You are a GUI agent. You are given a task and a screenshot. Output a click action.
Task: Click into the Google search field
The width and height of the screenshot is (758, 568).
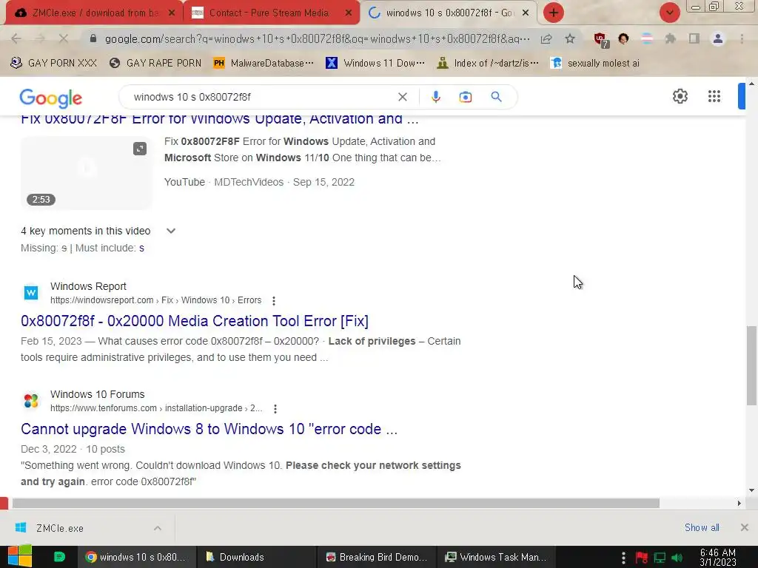pyautogui.click(x=261, y=97)
